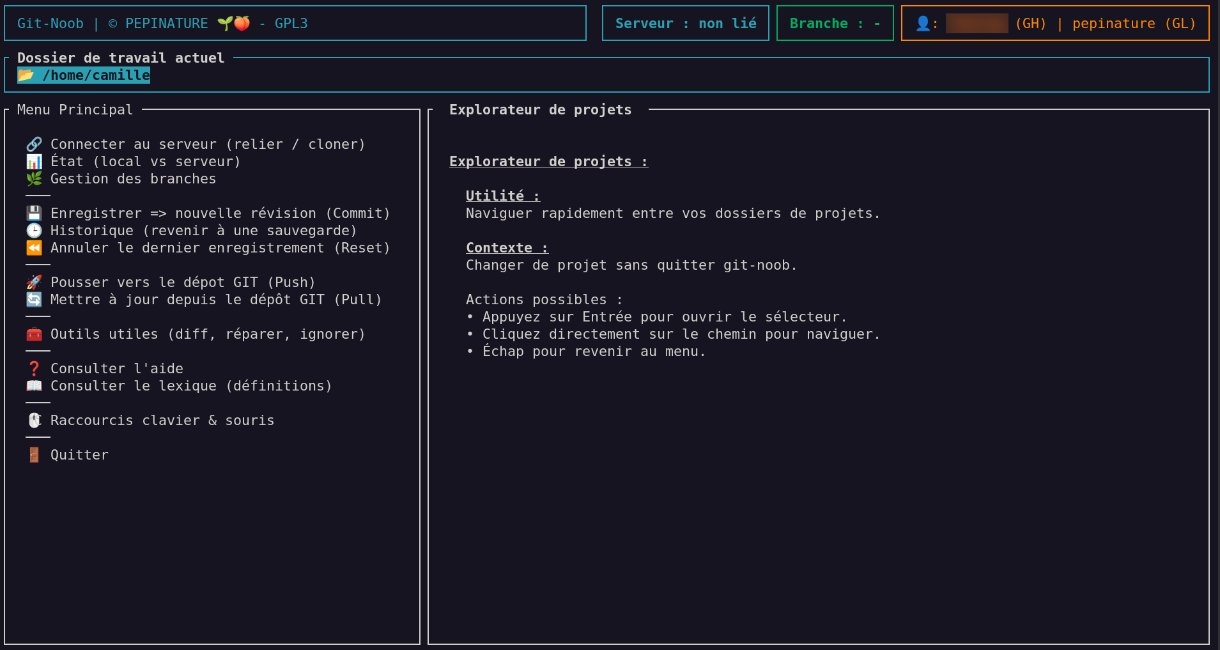Click the floppy disk Commit icon
1220x650 pixels.
point(34,213)
